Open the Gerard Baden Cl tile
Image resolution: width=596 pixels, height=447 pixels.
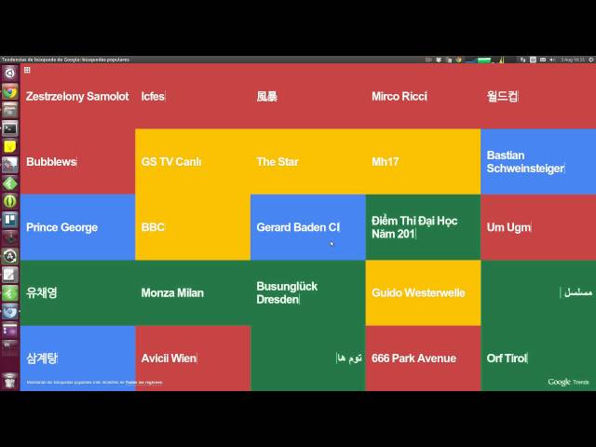tap(308, 227)
